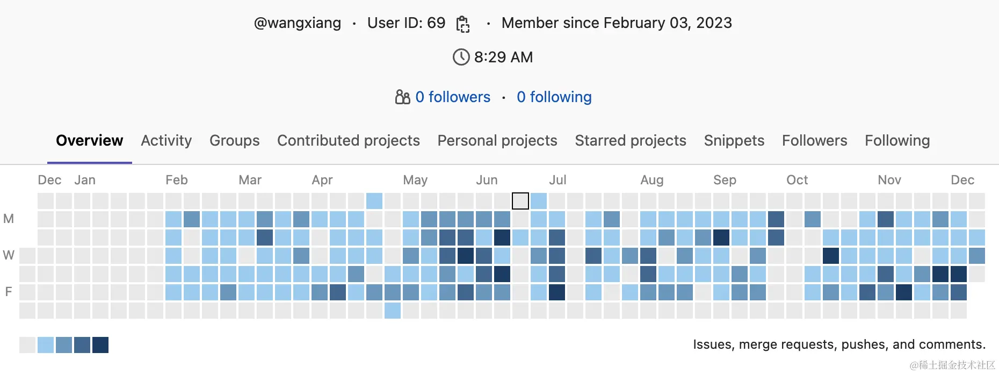Click the 0 followers link
999x374 pixels.
453,97
